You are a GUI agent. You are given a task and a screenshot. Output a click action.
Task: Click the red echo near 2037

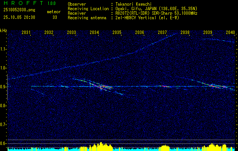pos(164,86)
